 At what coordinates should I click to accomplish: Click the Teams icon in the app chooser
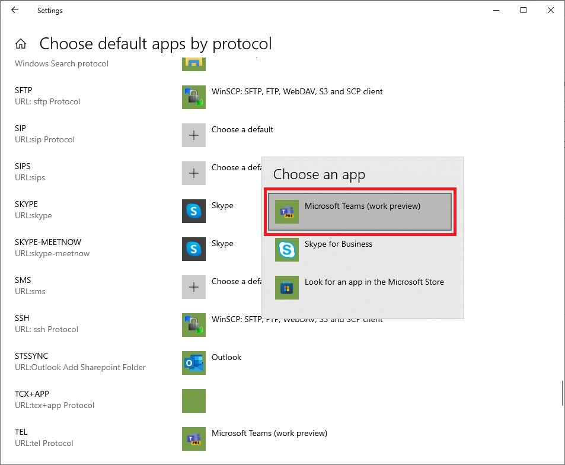[287, 212]
